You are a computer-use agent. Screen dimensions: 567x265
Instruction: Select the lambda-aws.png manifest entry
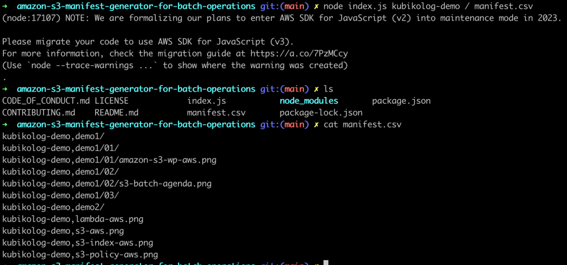coord(73,219)
